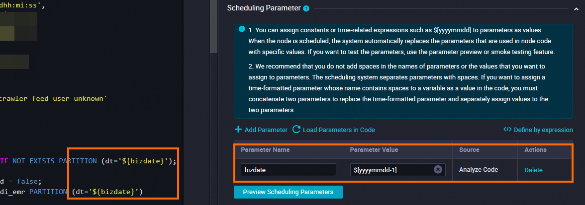Click Add Parameter link text
Image resolution: width=585 pixels, height=205 pixels.
click(x=266, y=130)
